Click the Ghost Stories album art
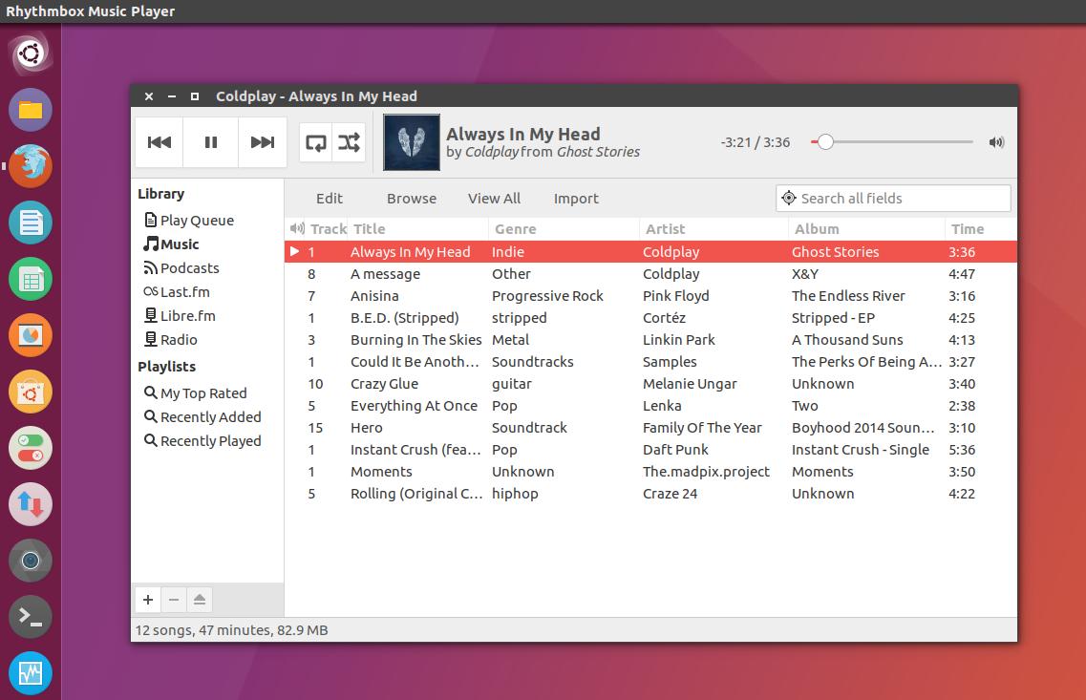 412,142
